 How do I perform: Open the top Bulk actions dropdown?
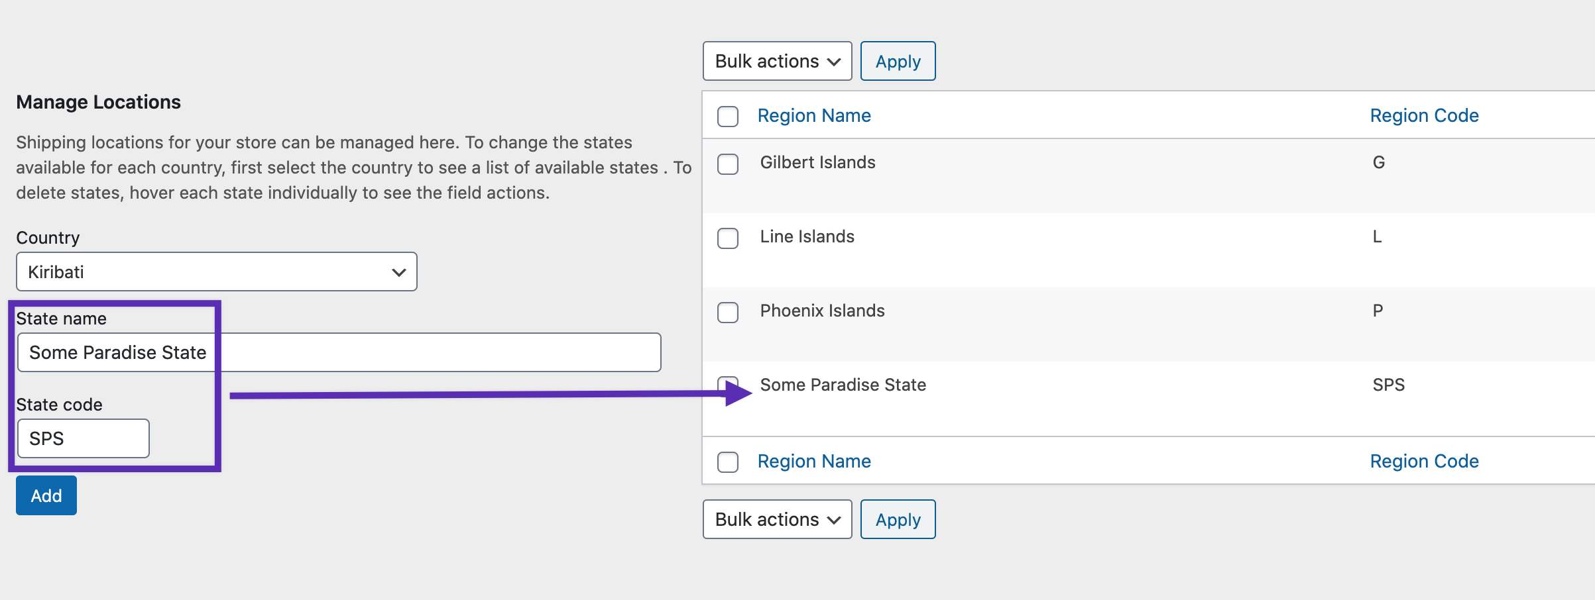pyautogui.click(x=776, y=61)
